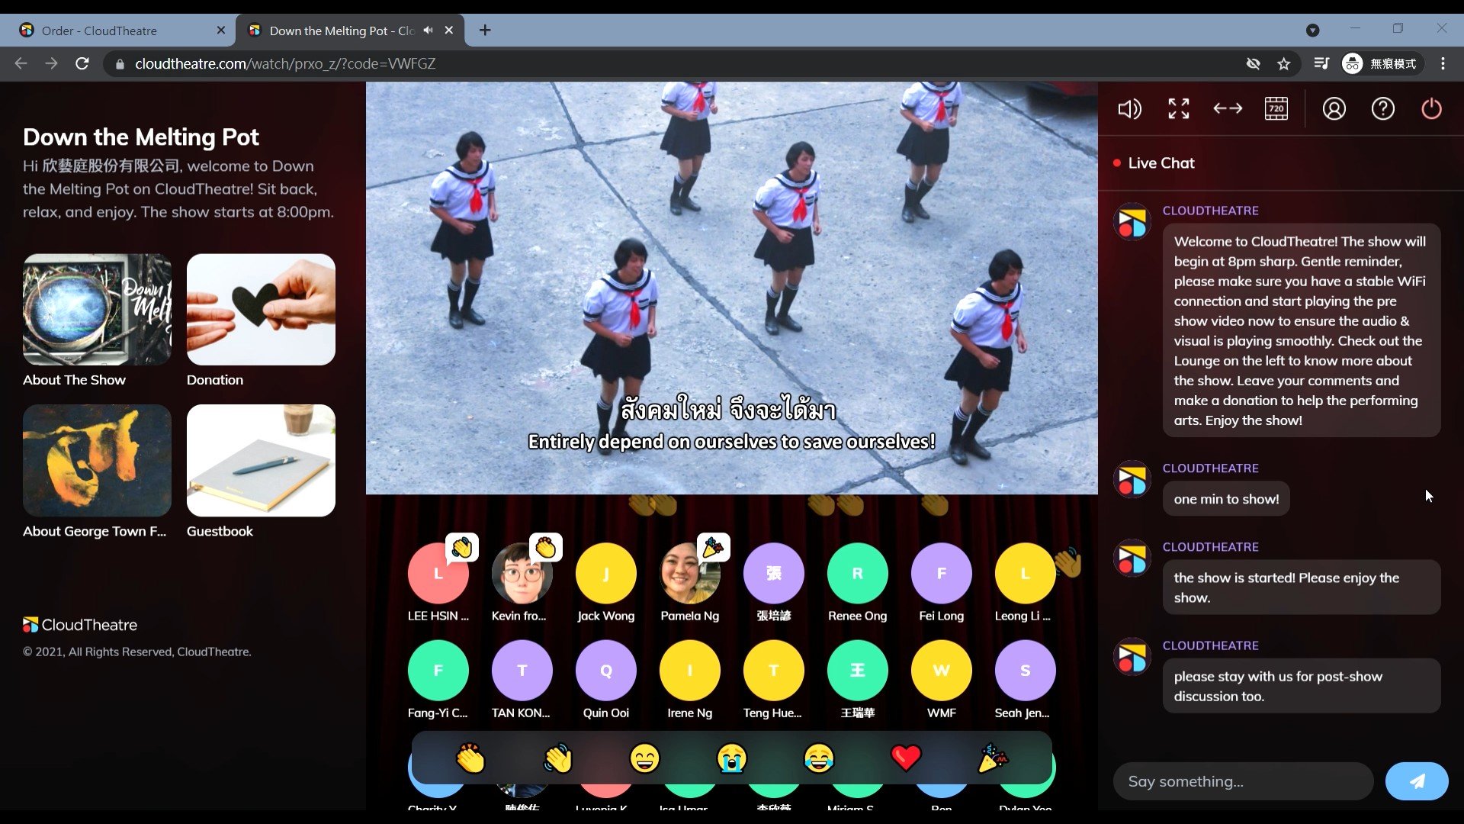Viewport: 1464px width, 824px height.
Task: Mute the tab via its speaker icon
Action: click(429, 31)
